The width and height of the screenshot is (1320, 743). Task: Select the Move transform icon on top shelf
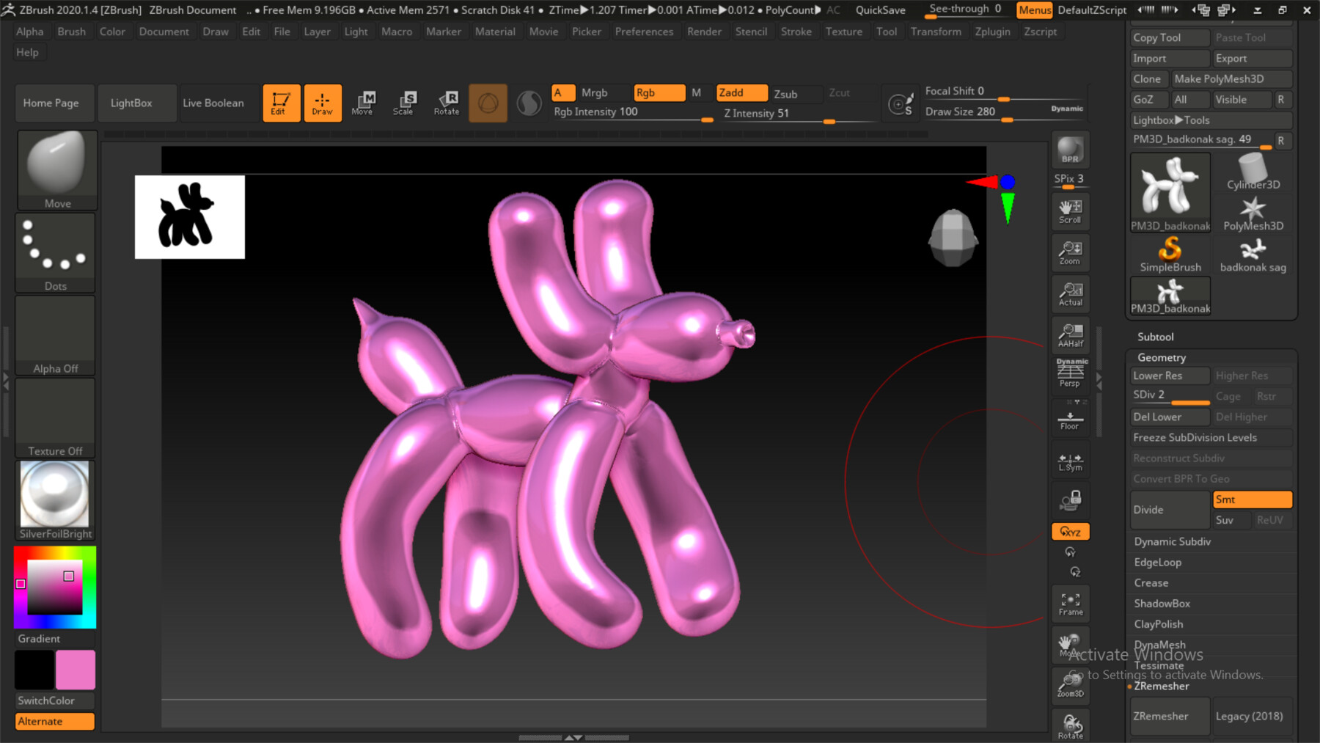(363, 103)
